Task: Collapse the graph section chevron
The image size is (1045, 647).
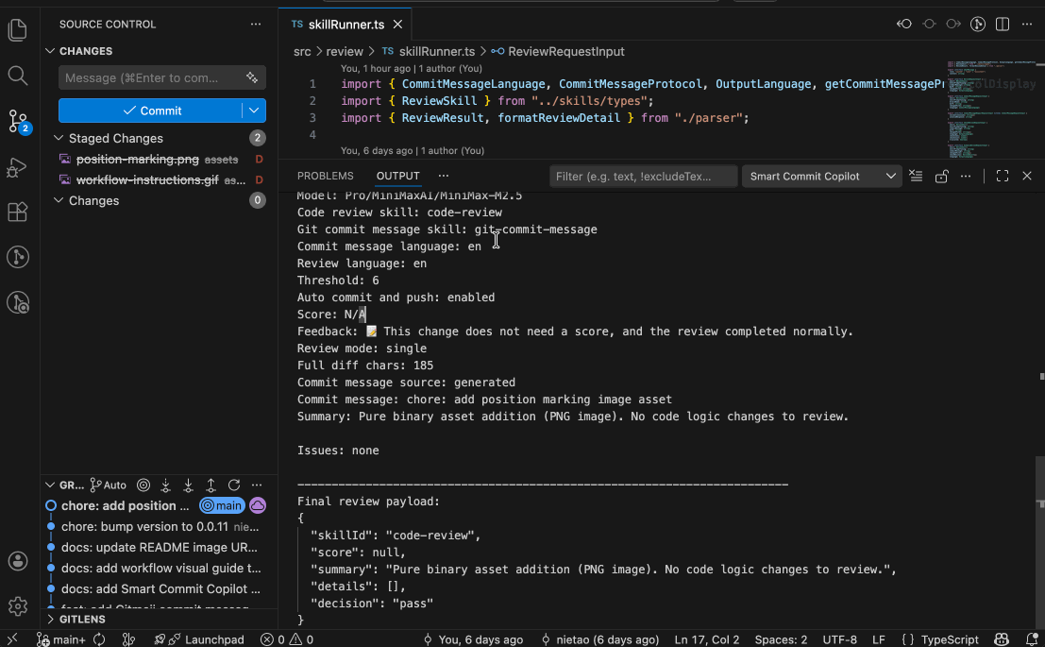Action: [x=50, y=485]
